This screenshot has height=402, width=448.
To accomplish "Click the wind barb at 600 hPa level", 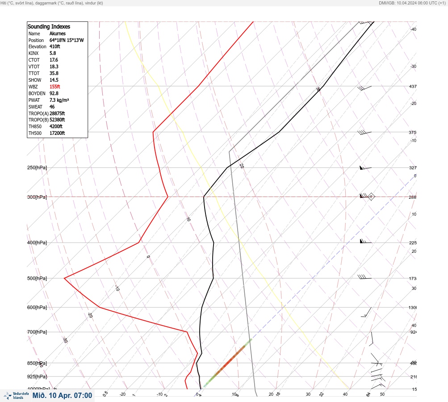I will [367, 312].
